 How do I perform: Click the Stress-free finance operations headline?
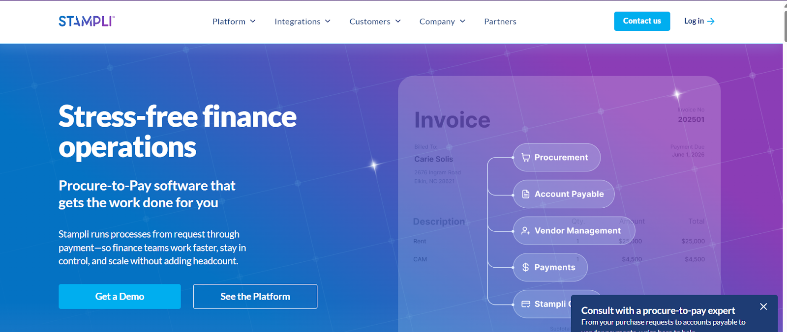tap(178, 132)
